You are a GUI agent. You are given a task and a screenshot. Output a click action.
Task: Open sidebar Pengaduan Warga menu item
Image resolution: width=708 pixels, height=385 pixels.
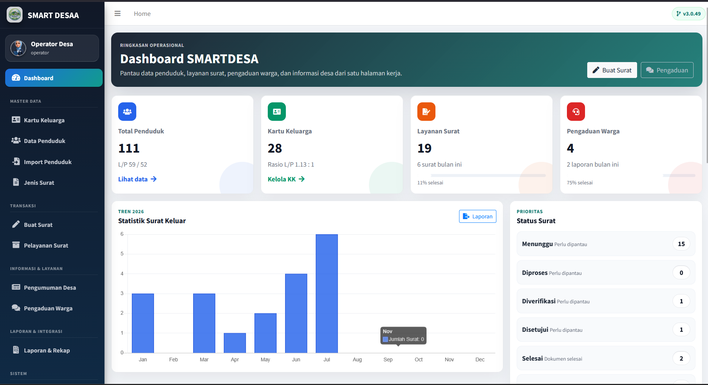tap(54, 308)
